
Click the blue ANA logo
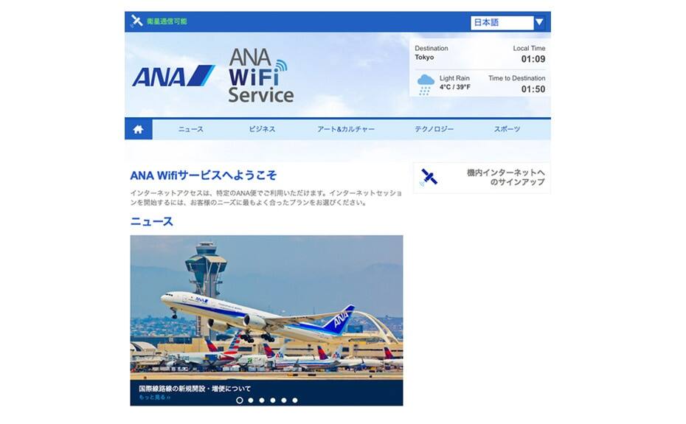click(x=173, y=76)
